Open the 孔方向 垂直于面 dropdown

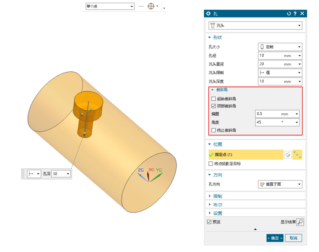tap(280, 184)
